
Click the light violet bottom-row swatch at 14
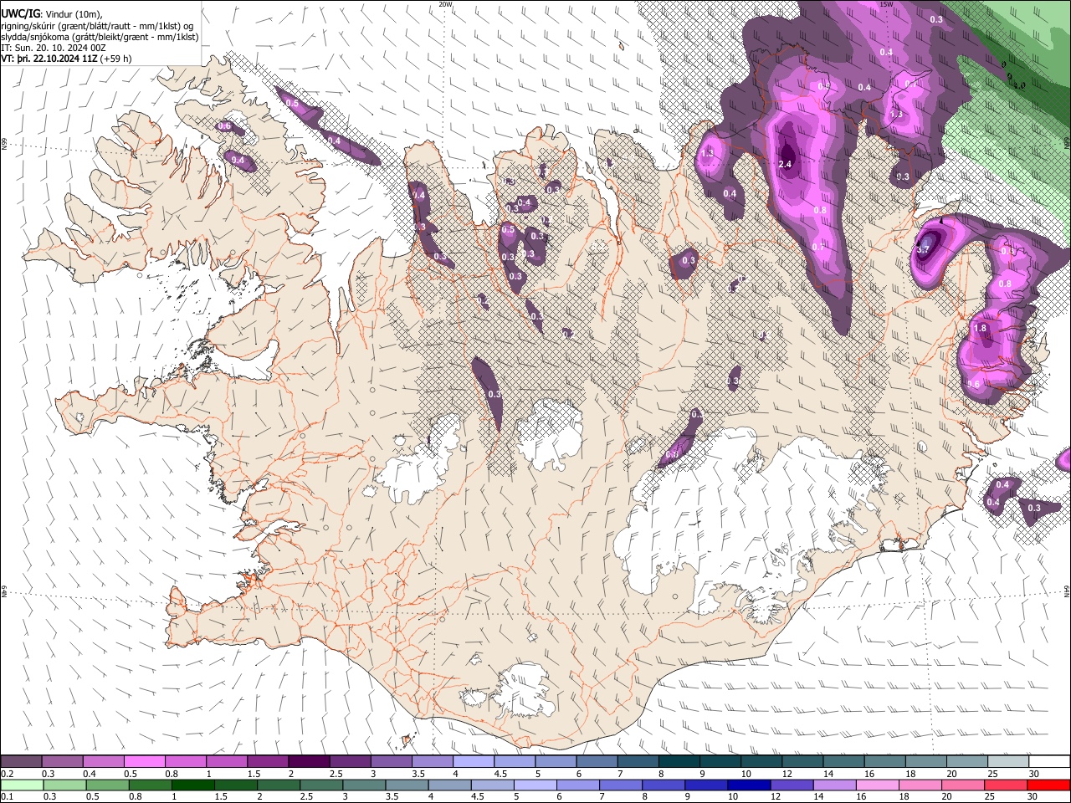pyautogui.click(x=834, y=785)
